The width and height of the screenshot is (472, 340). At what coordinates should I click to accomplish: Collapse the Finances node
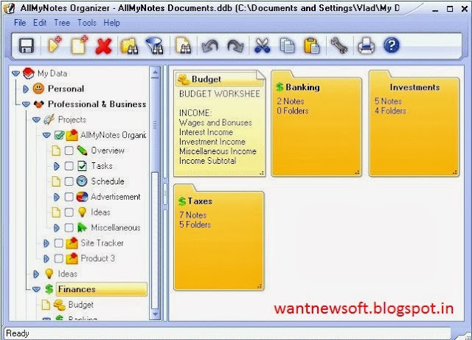pyautogui.click(x=36, y=289)
